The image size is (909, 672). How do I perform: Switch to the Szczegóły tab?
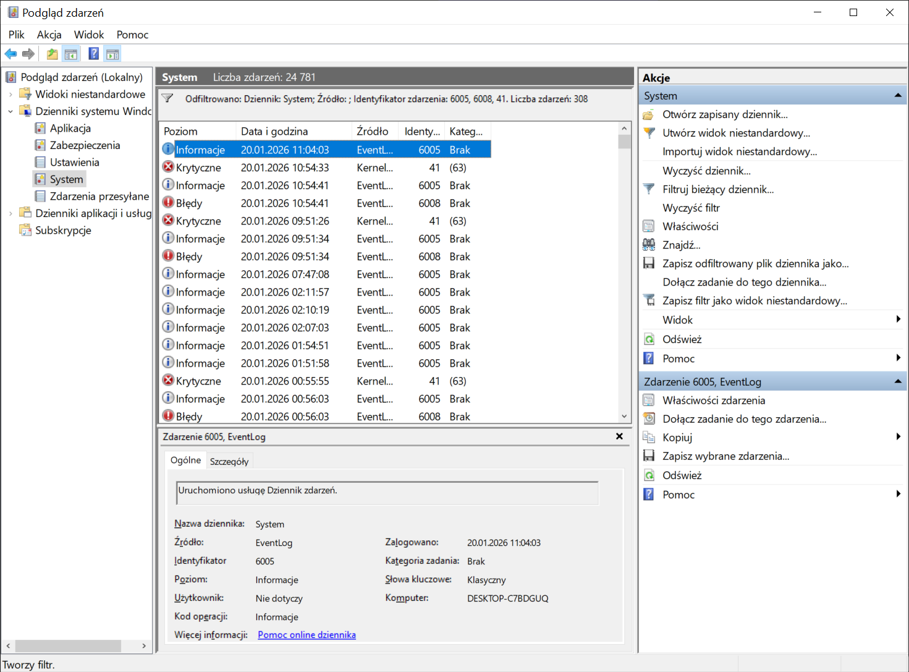click(229, 461)
